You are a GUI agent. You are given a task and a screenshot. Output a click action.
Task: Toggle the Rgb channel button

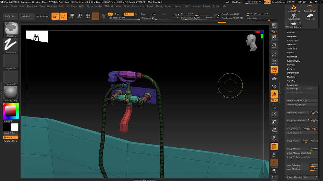point(129,14)
